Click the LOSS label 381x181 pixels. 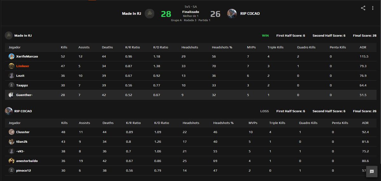click(x=264, y=111)
